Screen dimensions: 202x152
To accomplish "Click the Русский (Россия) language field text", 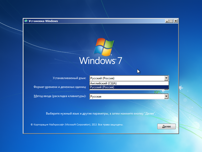I will point(102,78).
